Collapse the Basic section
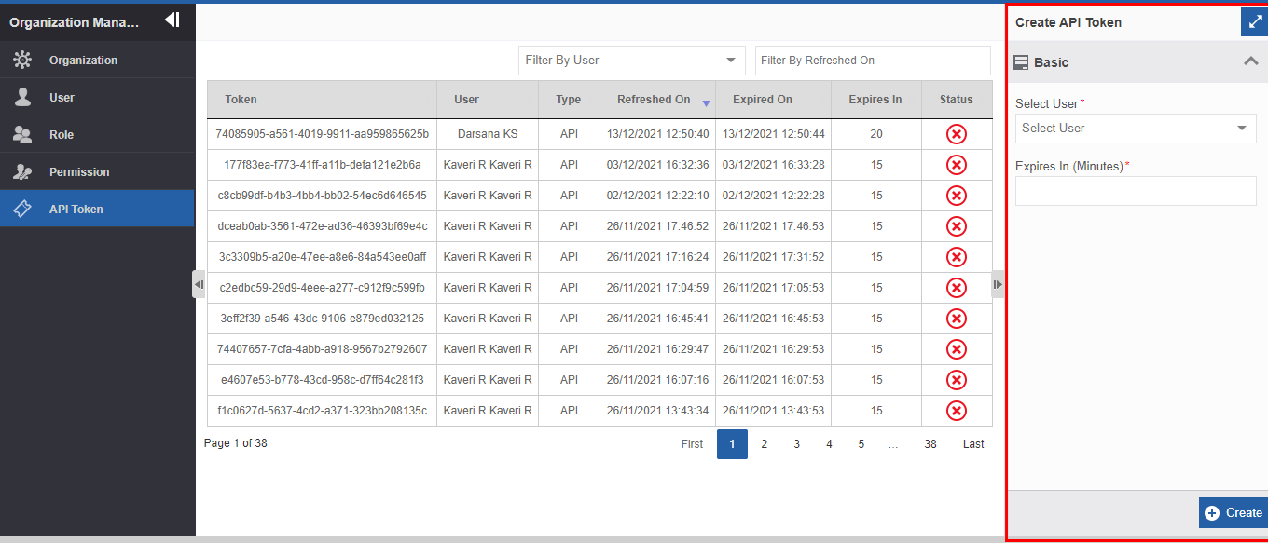Image resolution: width=1268 pixels, height=543 pixels. (1250, 61)
